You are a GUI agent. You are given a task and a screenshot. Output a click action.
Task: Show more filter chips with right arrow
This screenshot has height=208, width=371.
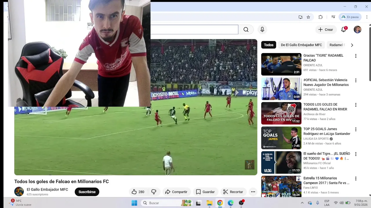click(352, 45)
